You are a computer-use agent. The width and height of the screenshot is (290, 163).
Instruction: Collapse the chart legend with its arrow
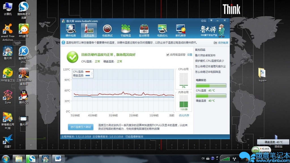[92, 74]
